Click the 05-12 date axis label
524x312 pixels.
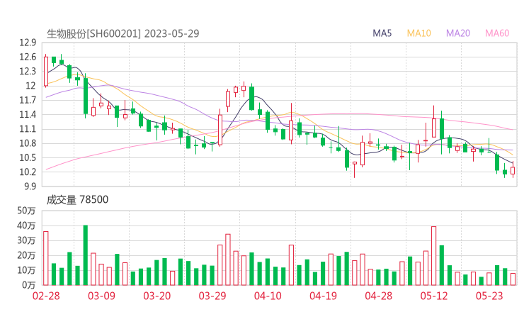point(434,296)
